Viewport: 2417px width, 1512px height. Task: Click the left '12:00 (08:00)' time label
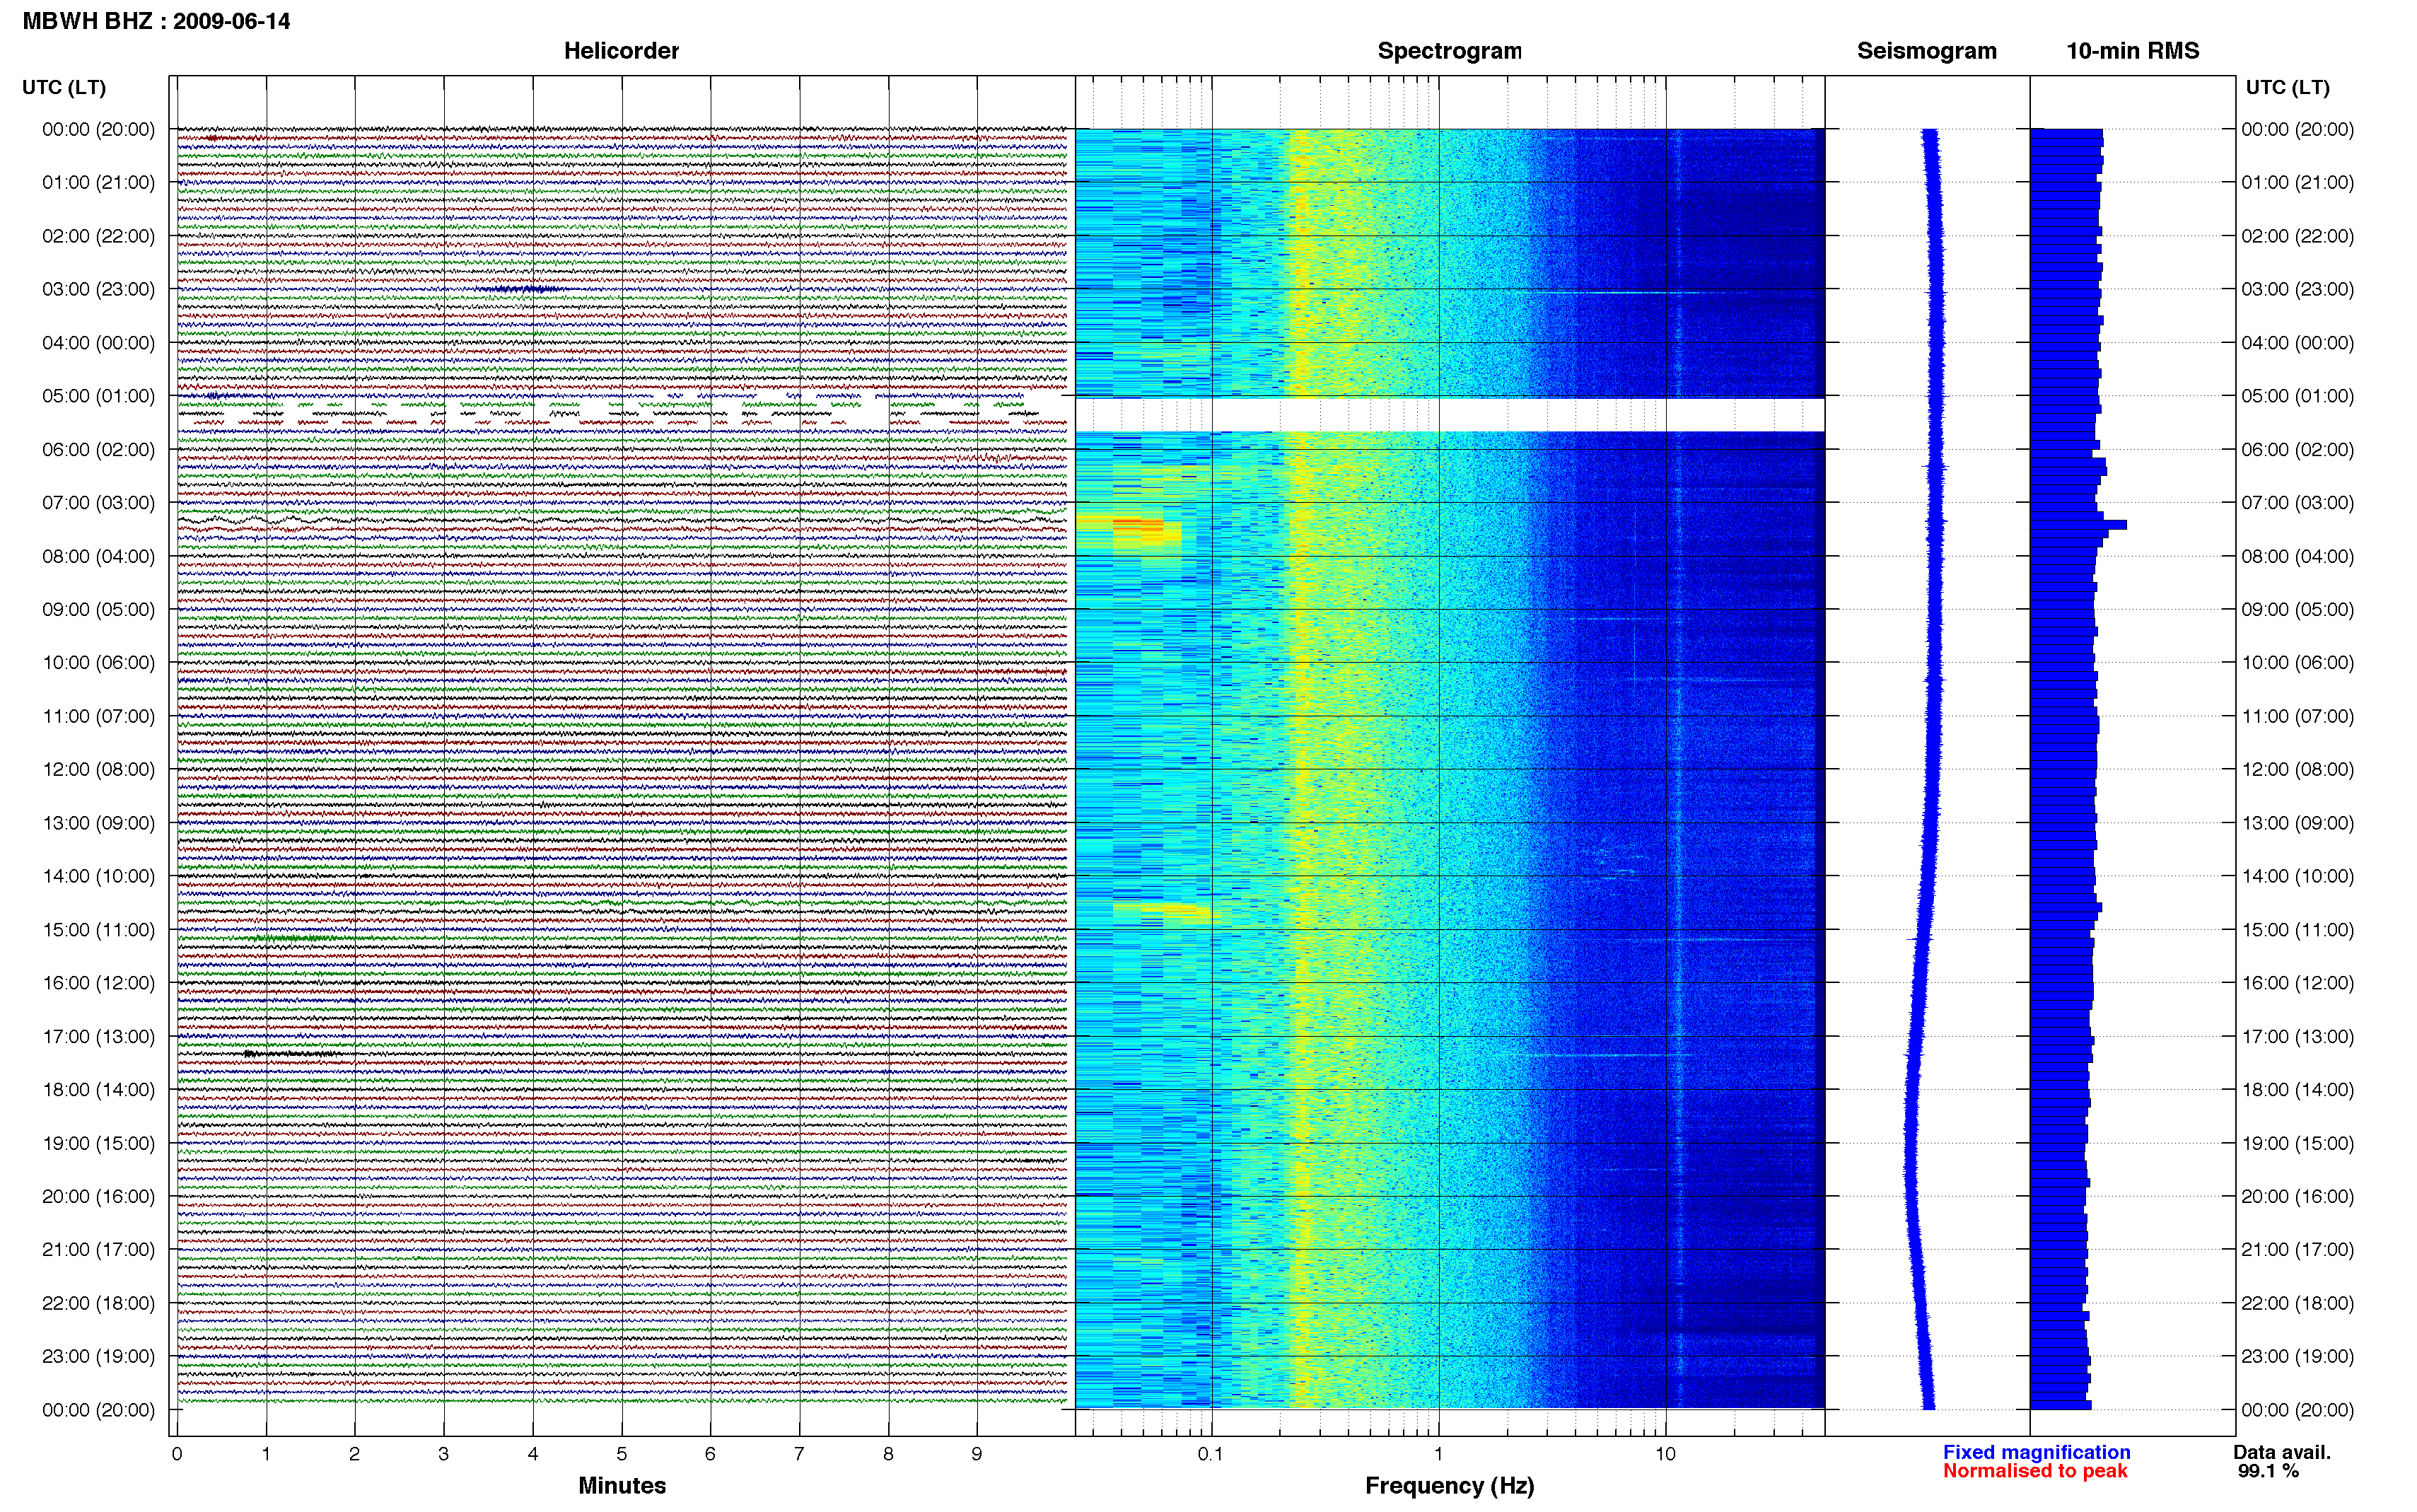pos(98,769)
